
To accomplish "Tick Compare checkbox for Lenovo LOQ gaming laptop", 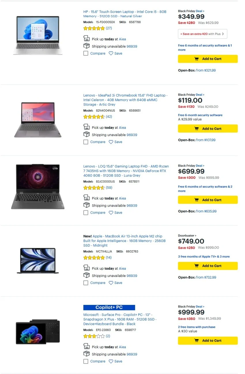I will tap(86, 213).
